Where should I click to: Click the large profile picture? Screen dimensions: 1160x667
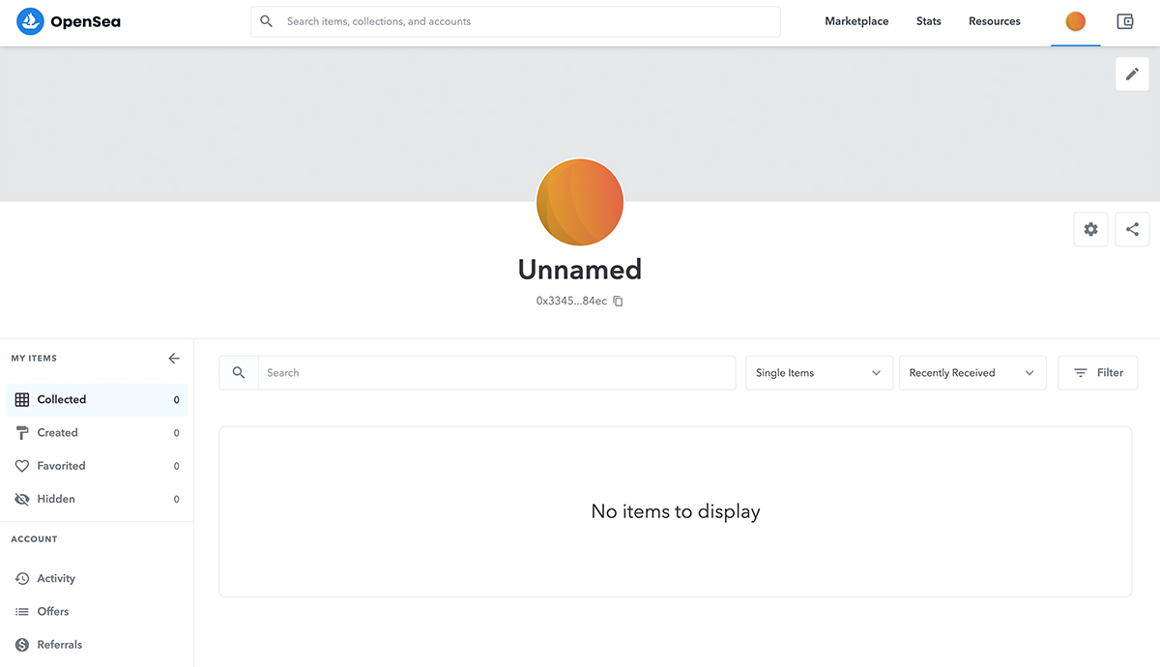(x=580, y=202)
